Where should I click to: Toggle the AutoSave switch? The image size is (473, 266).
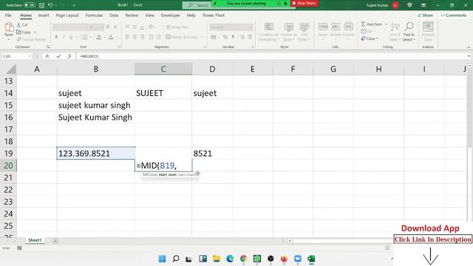pos(30,5)
